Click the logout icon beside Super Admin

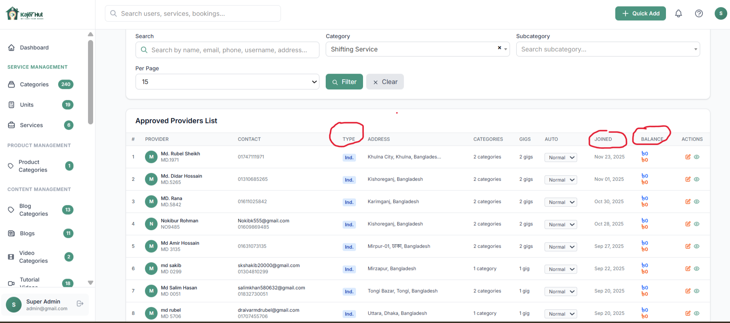coord(80,303)
